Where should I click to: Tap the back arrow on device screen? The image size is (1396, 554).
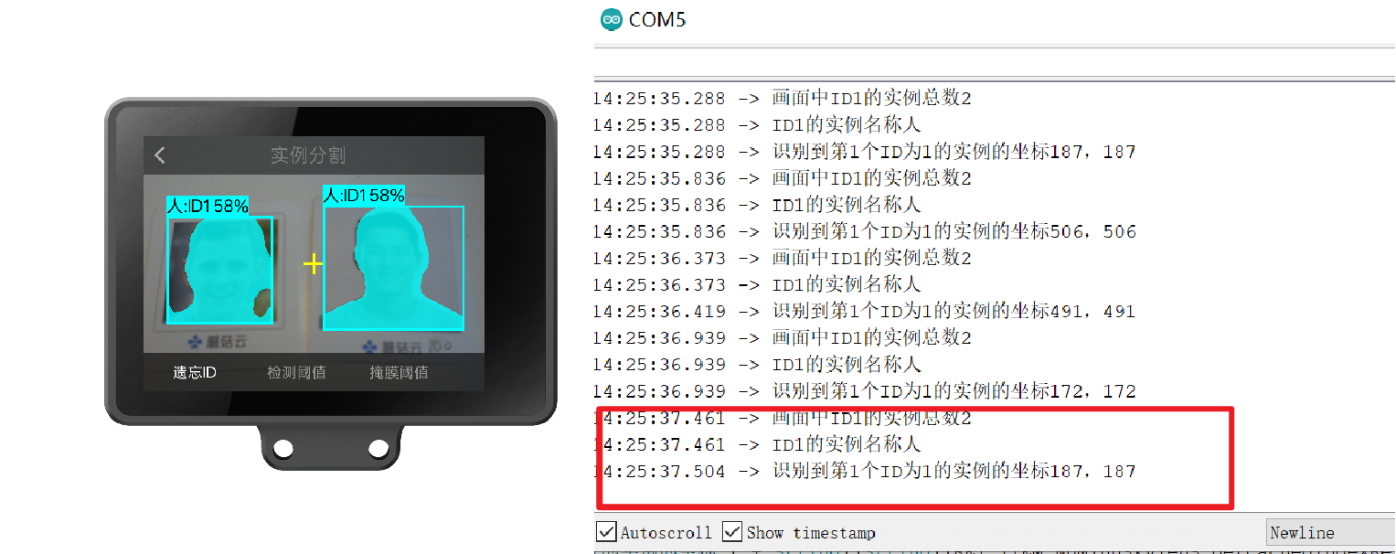161,154
